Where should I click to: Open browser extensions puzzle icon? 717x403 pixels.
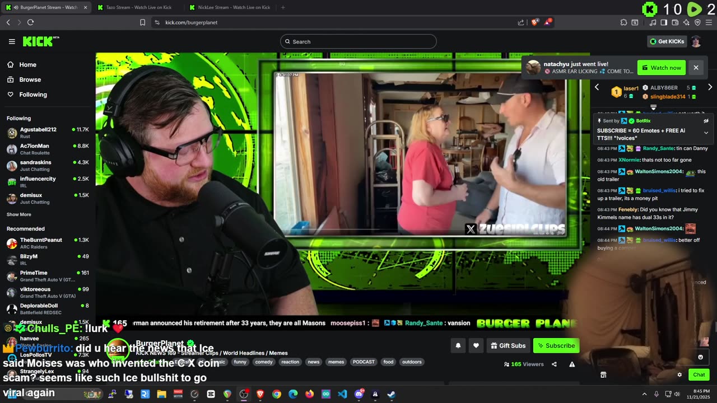tap(623, 22)
